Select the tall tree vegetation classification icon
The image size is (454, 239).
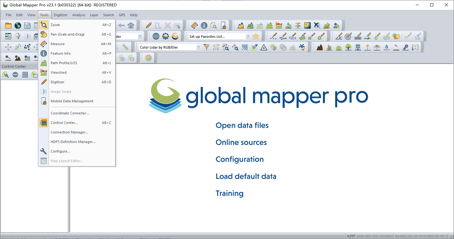coord(348,47)
